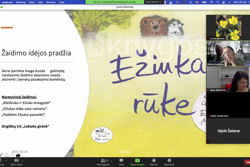
Task: Open the Reactions menu
Action: pyautogui.click(x=169, y=162)
